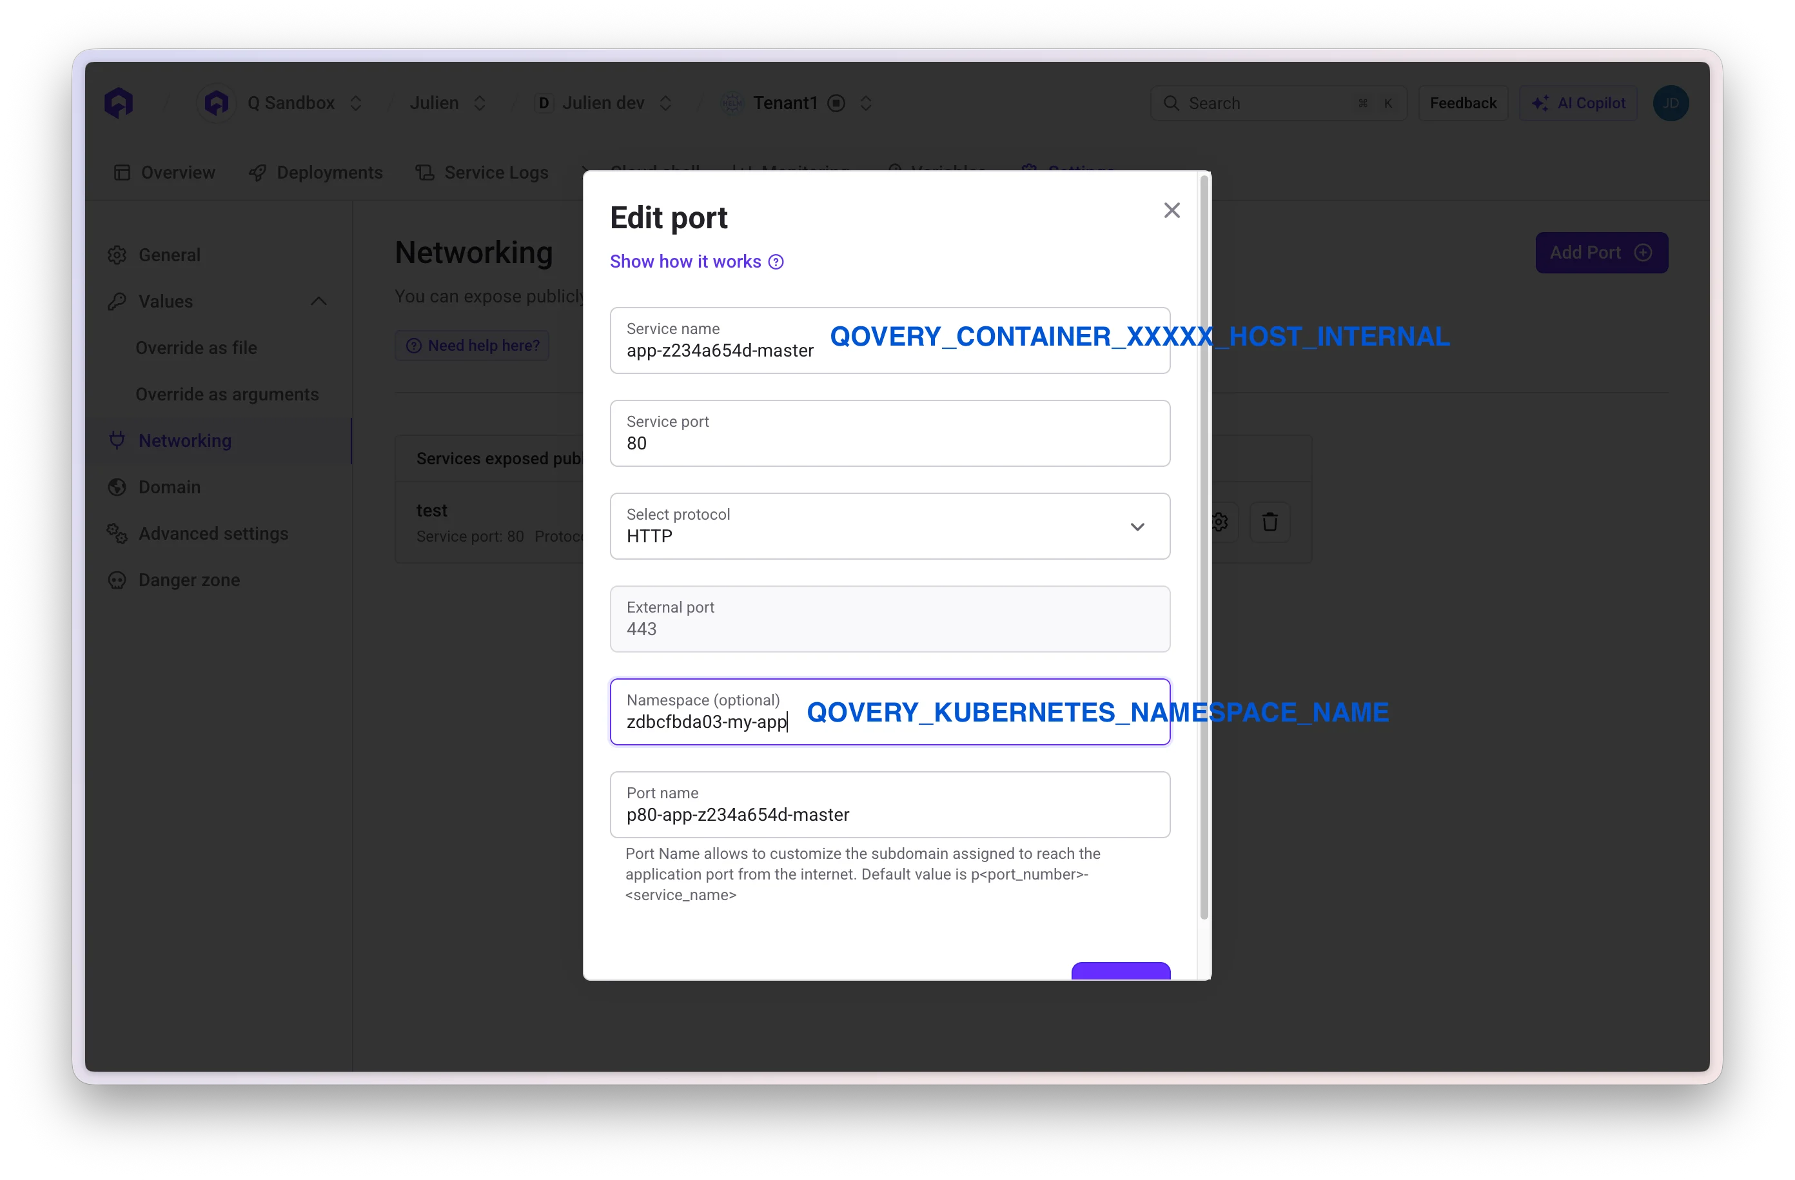
Task: Switch to the Overview tab
Action: pyautogui.click(x=164, y=173)
